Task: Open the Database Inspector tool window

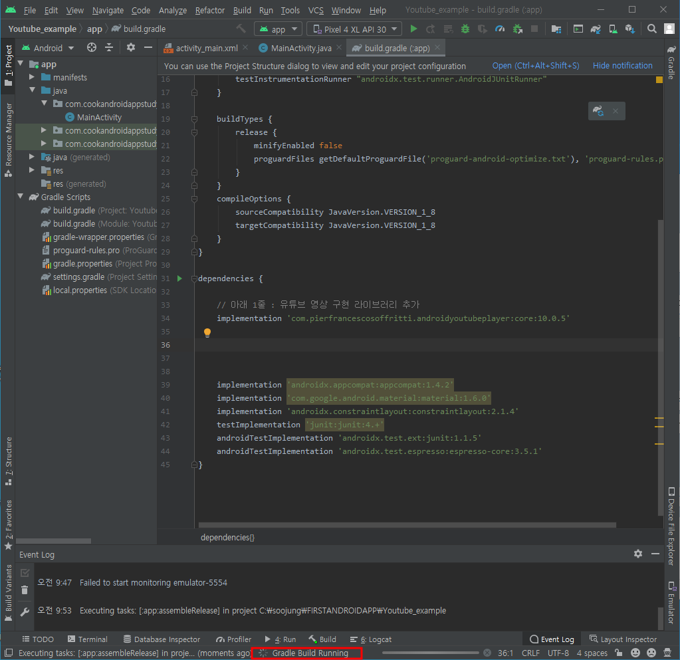Action: (162, 639)
